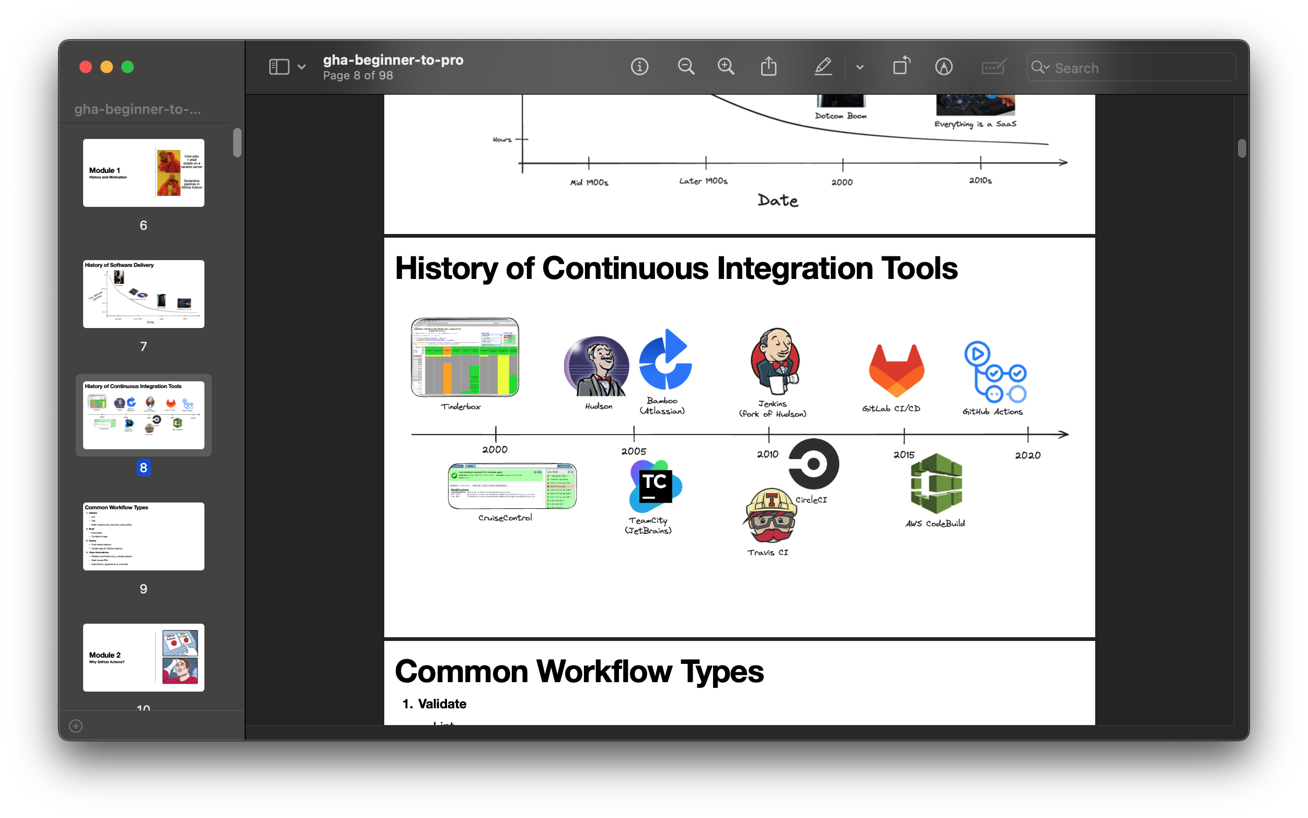Click the add page plus button
This screenshot has height=818, width=1308.
tap(76, 726)
